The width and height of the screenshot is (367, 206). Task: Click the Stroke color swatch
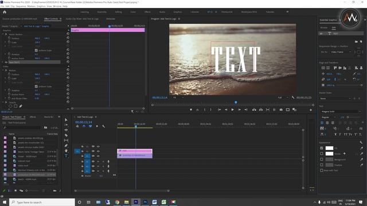coord(329,154)
